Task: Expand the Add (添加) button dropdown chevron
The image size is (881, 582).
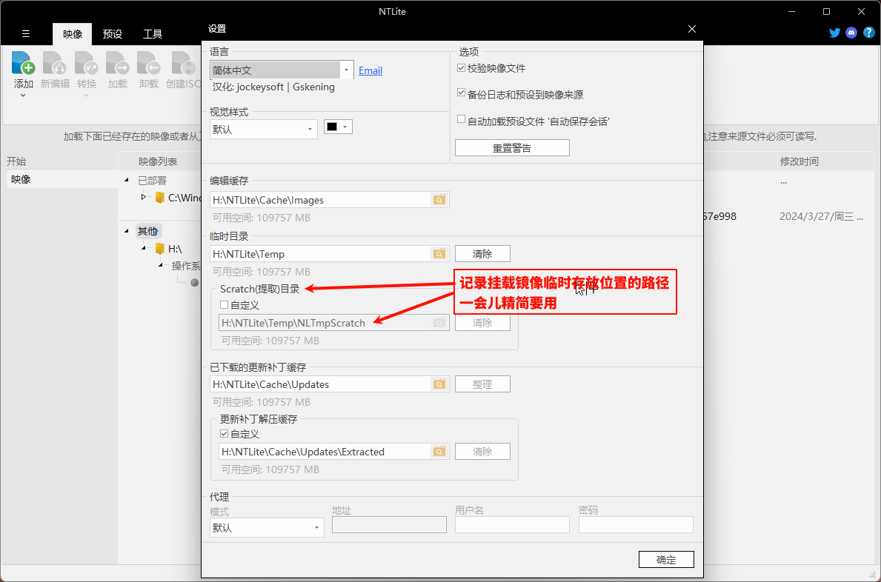Action: coord(23,96)
